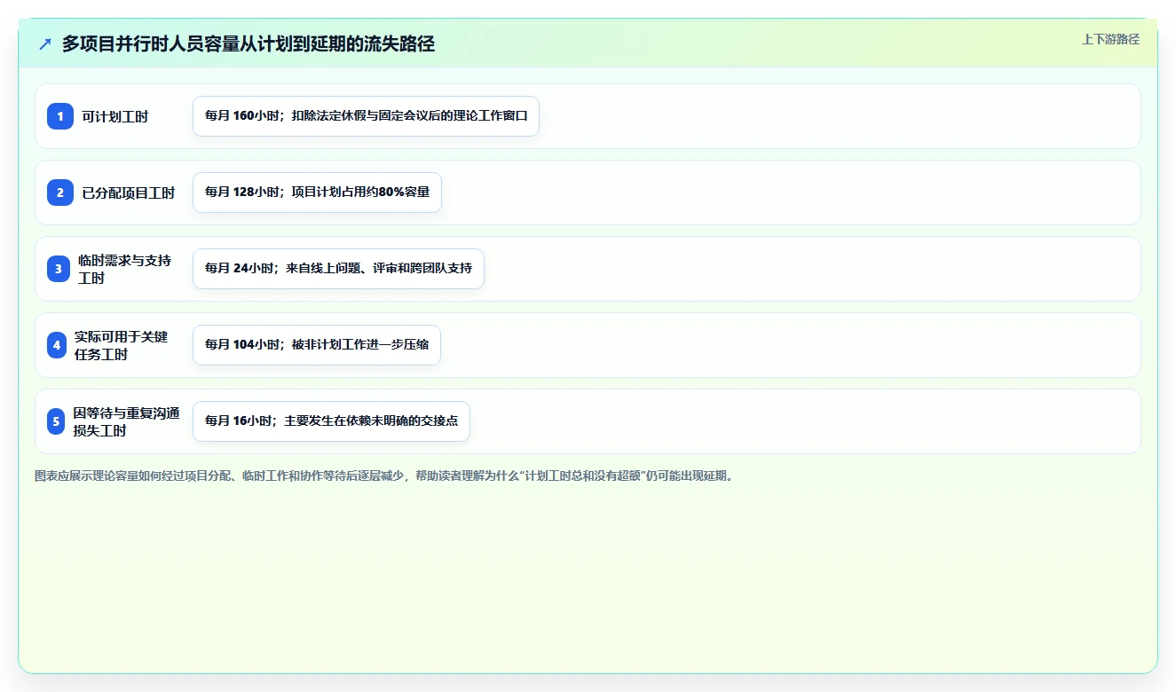Click the arrow icon beside the chart title
1176x692 pixels.
point(45,43)
